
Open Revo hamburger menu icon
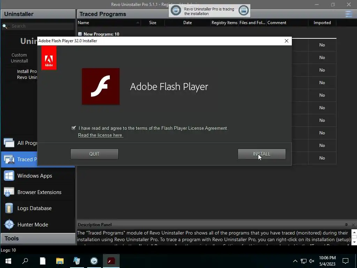point(349,14)
